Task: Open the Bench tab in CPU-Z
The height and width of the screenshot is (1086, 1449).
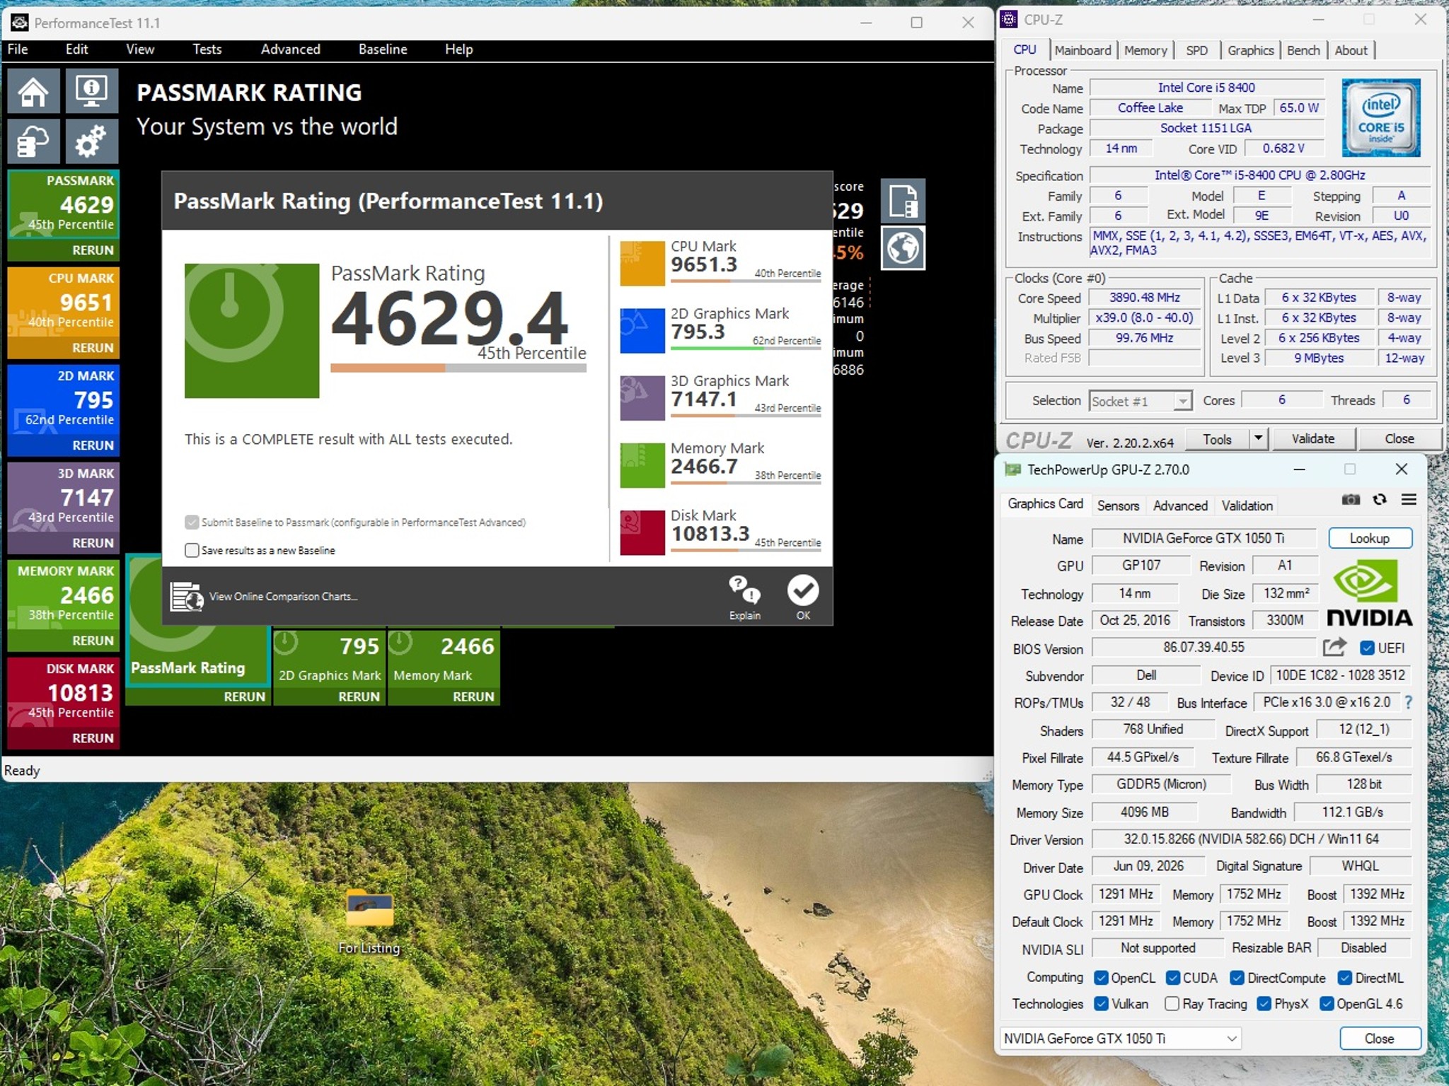Action: click(1303, 50)
